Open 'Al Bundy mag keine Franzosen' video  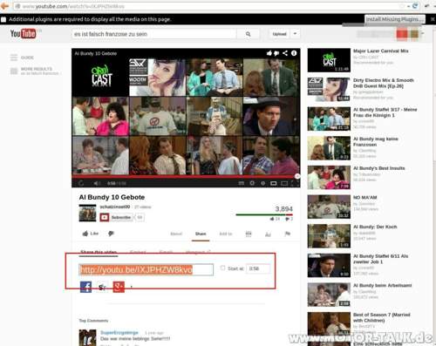[x=376, y=142]
